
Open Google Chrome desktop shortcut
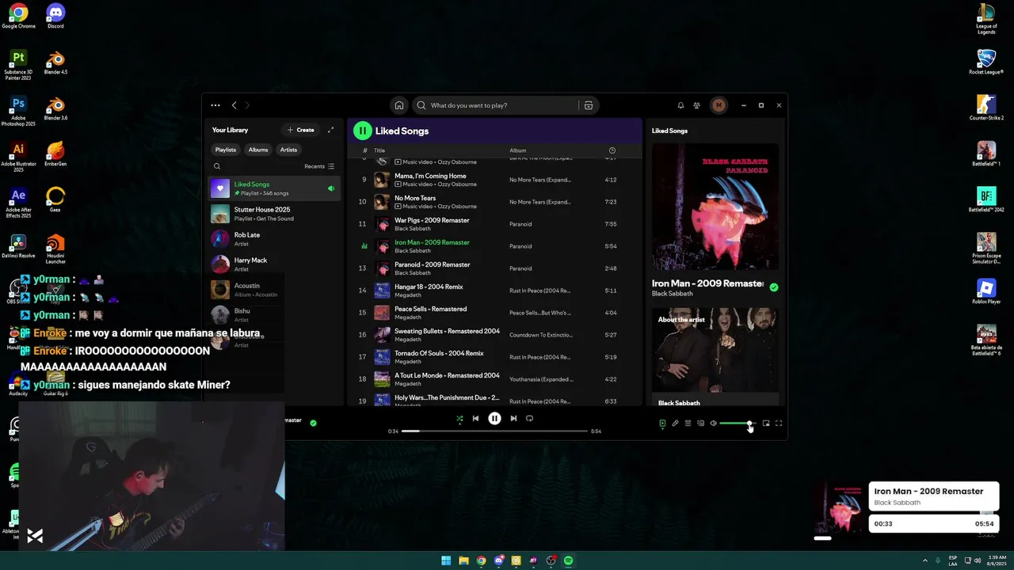point(18,16)
